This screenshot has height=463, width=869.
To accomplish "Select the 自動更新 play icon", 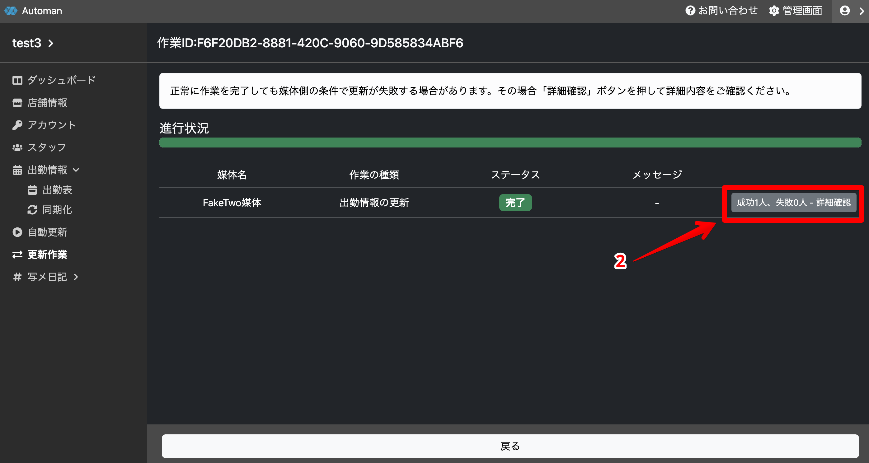I will click(x=17, y=232).
